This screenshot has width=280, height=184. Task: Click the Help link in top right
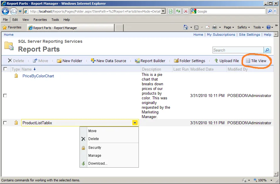pos(267,35)
